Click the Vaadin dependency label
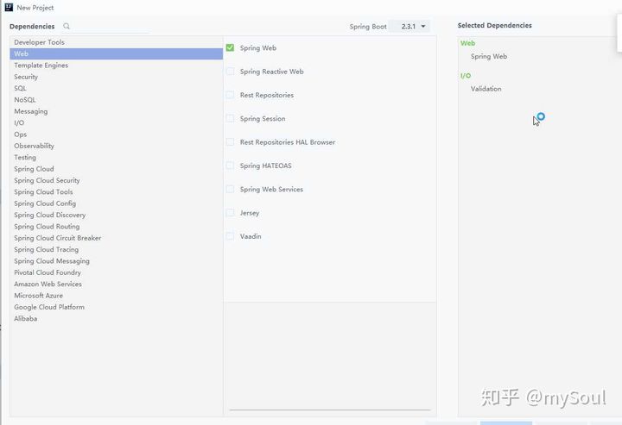622x425 pixels. (x=251, y=236)
